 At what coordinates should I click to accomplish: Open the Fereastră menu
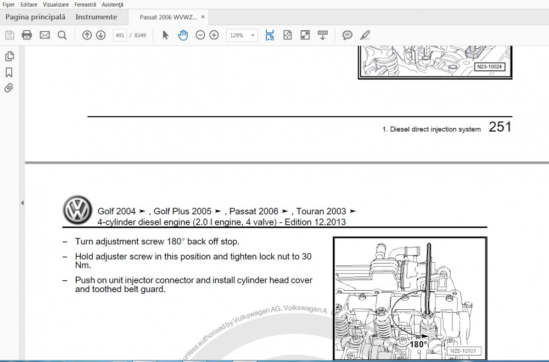click(x=85, y=4)
